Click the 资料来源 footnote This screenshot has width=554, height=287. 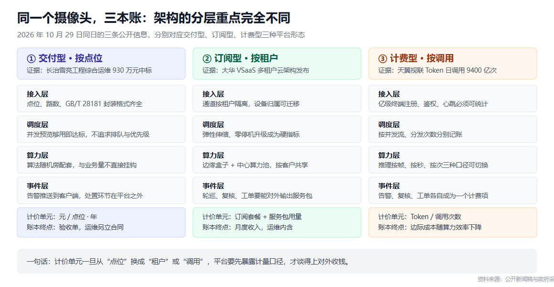(515, 279)
